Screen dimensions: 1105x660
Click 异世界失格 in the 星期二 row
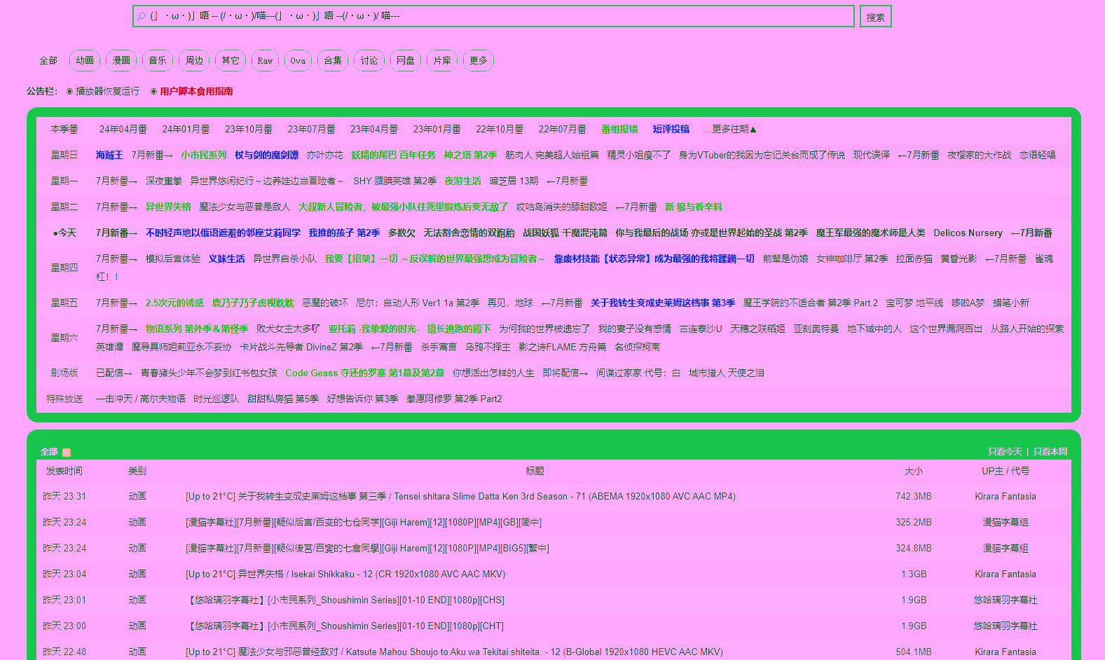pyautogui.click(x=169, y=207)
